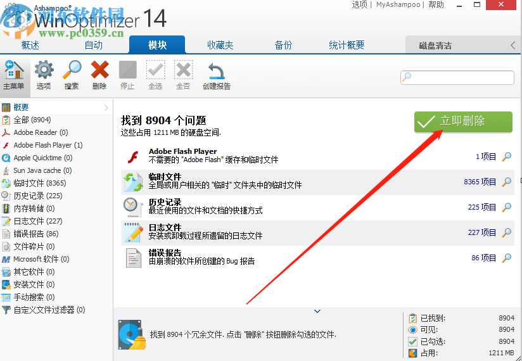Select 全部 (8904) in the sidebar
522x361 pixels.
coord(55,120)
